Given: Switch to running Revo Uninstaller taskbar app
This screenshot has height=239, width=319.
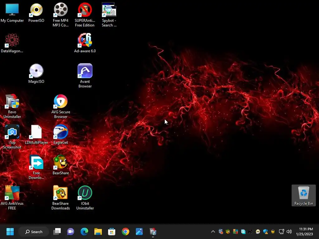Looking at the screenshot, I should point(153,232).
